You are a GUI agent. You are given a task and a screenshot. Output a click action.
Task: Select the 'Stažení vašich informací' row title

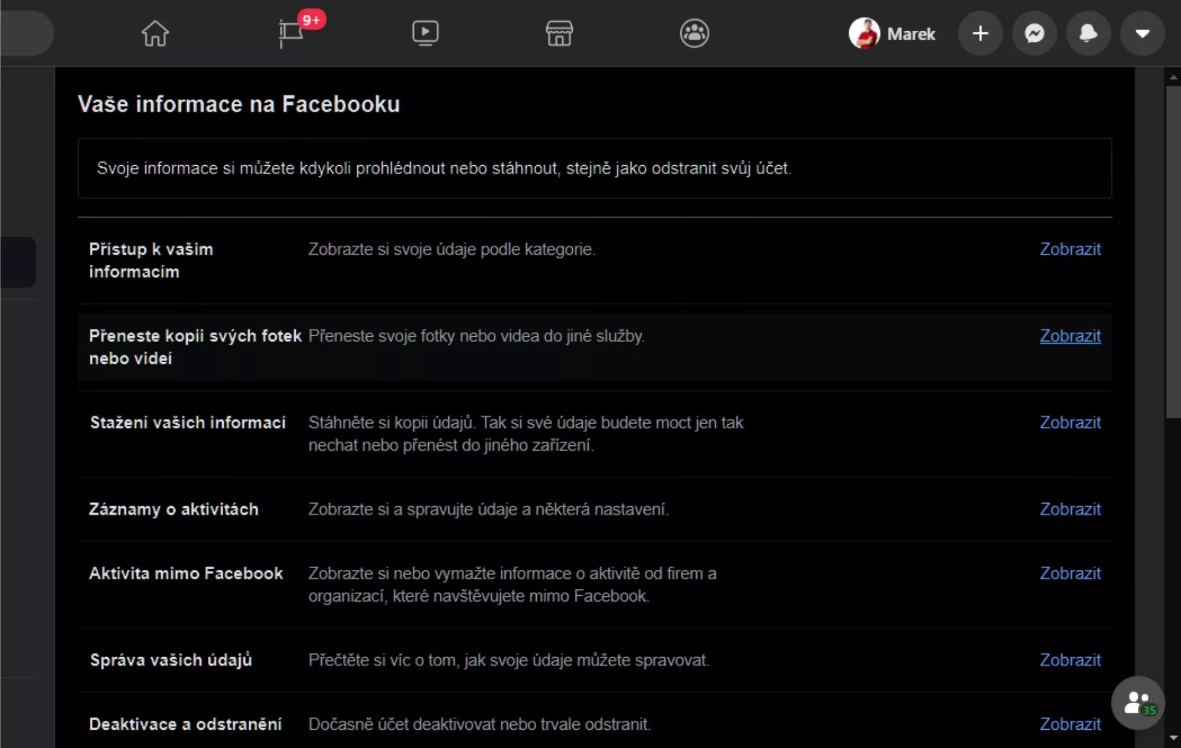tap(188, 422)
